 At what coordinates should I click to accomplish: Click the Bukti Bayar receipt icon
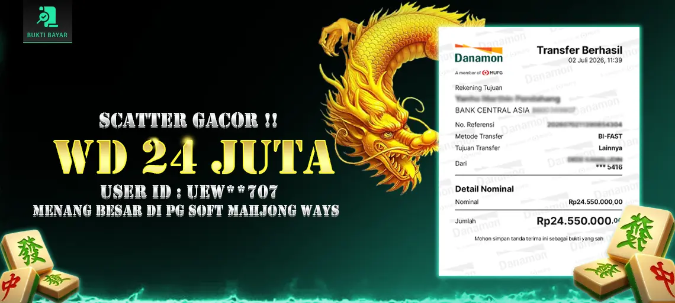(x=47, y=17)
